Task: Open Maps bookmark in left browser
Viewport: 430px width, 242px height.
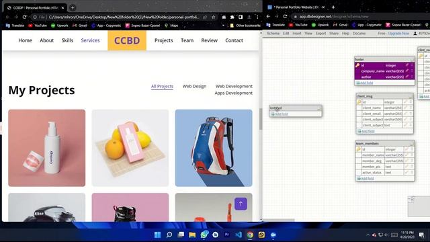Action: point(171,26)
